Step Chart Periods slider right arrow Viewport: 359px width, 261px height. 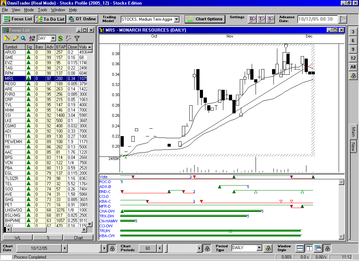pos(199,248)
